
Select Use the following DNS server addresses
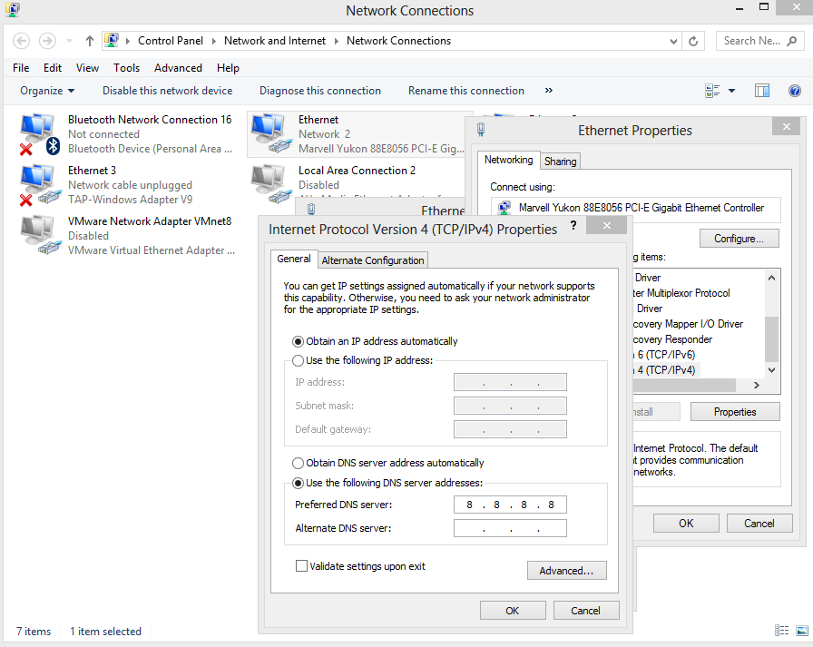pyautogui.click(x=298, y=483)
